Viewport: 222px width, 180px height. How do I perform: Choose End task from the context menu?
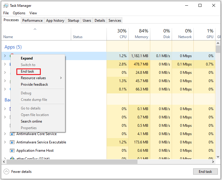[x=27, y=71]
